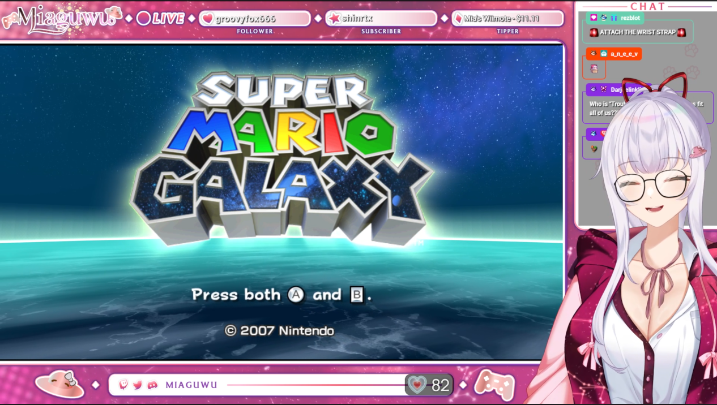717x405 pixels.
Task: Click the Who is "Trou..." chat message
Action: coord(648,108)
